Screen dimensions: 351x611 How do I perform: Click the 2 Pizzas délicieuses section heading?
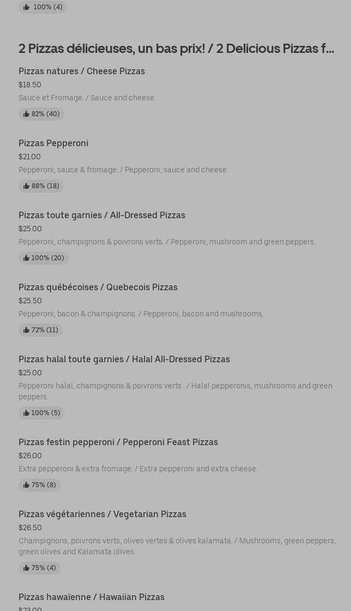coord(176,48)
